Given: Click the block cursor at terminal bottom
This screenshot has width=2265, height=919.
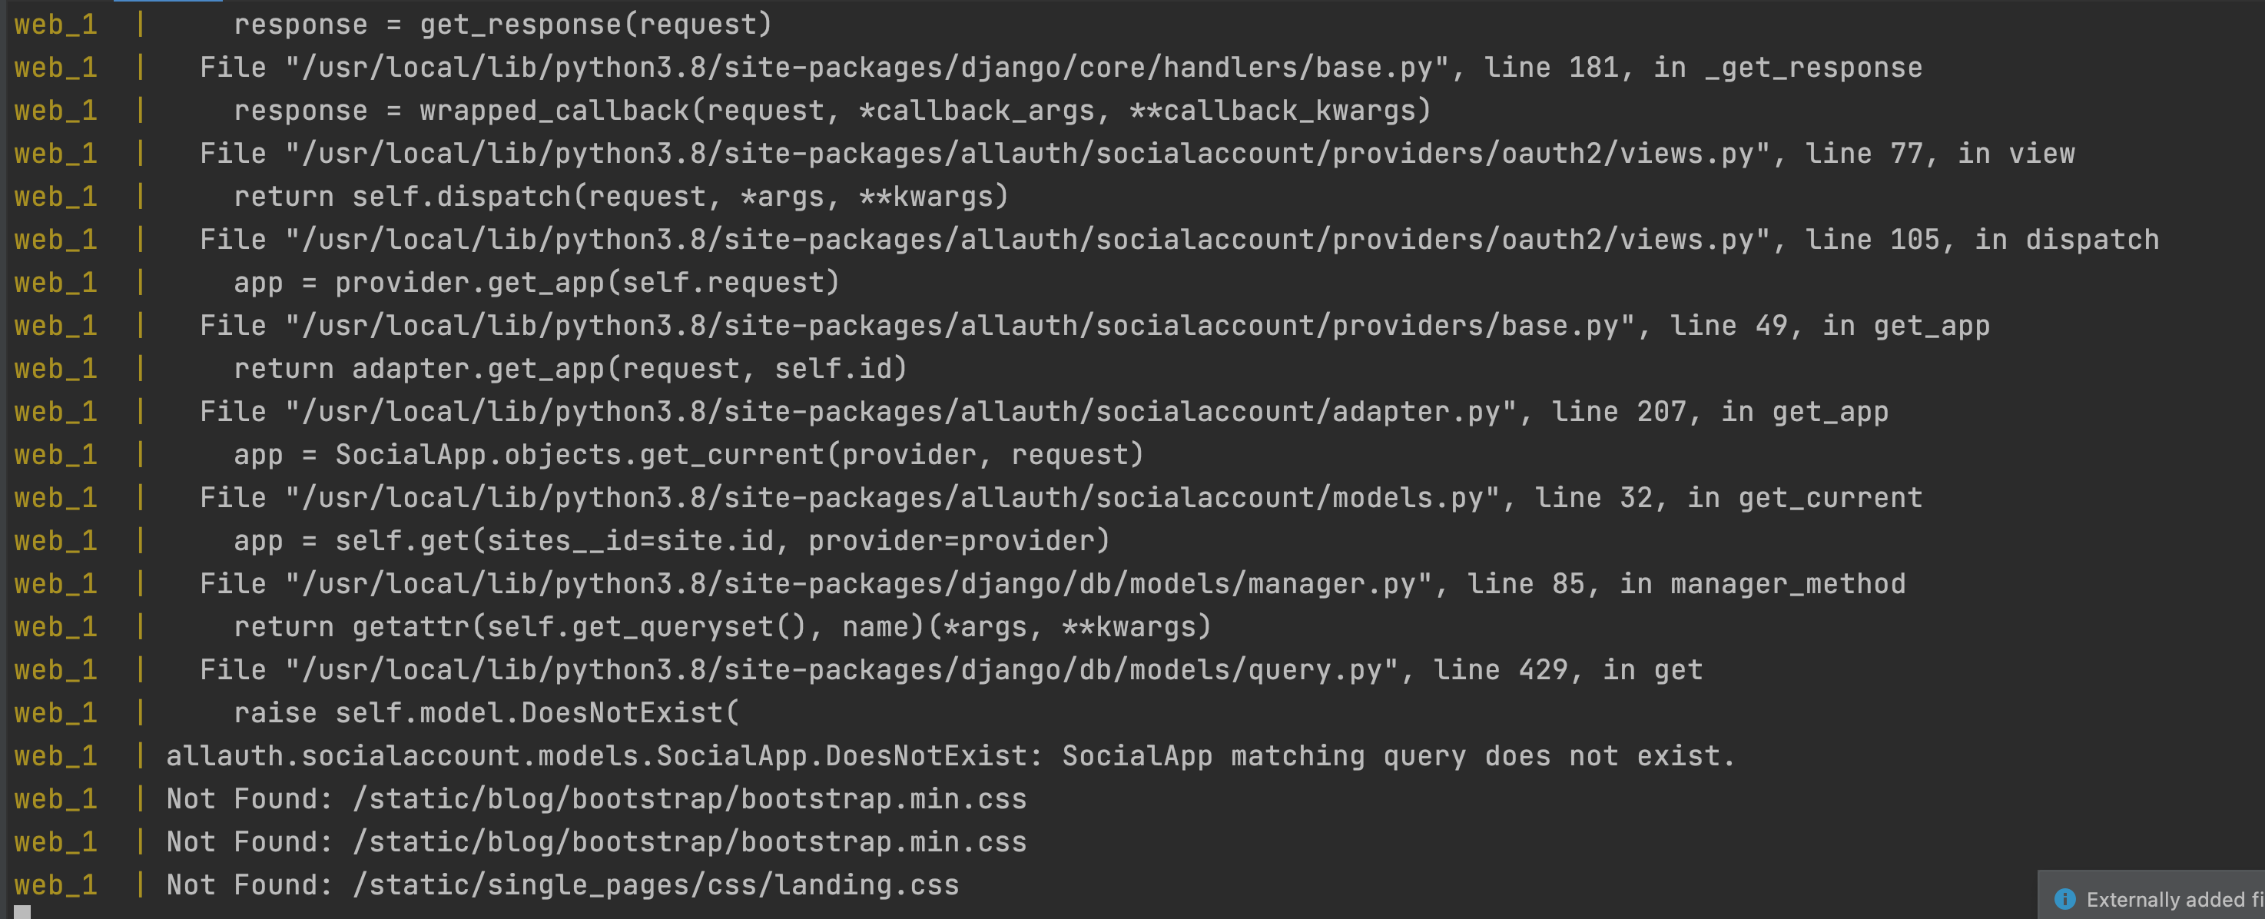Looking at the screenshot, I should click(22, 912).
